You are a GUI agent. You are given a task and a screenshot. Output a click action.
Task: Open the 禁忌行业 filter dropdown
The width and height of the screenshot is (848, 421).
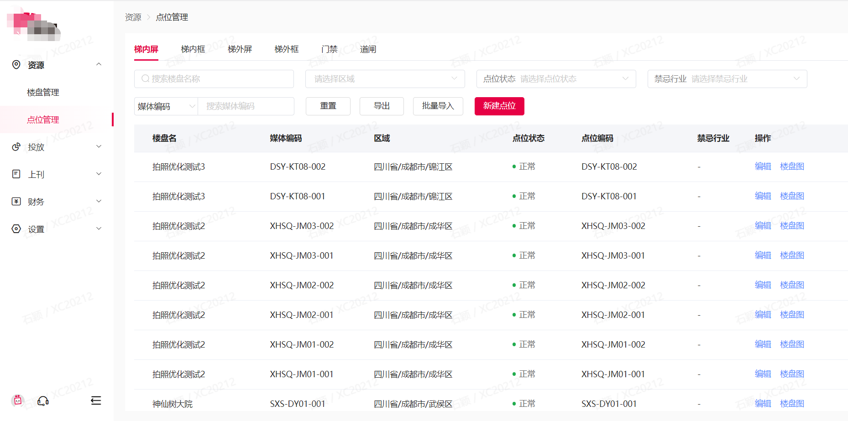728,79
